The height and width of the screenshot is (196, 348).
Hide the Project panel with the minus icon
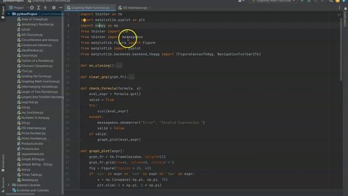point(60,8)
